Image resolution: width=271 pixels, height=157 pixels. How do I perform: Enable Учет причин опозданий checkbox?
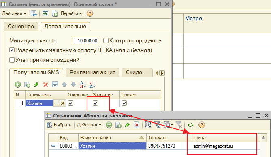tap(12, 60)
